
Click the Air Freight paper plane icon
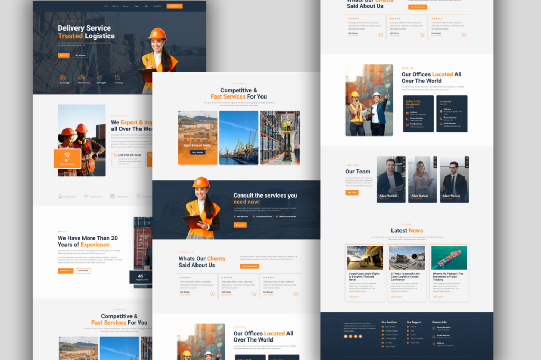tap(100, 78)
